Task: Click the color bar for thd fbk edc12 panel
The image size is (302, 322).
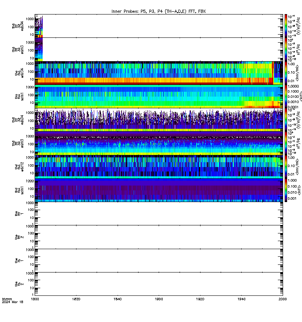Action: point(286,167)
